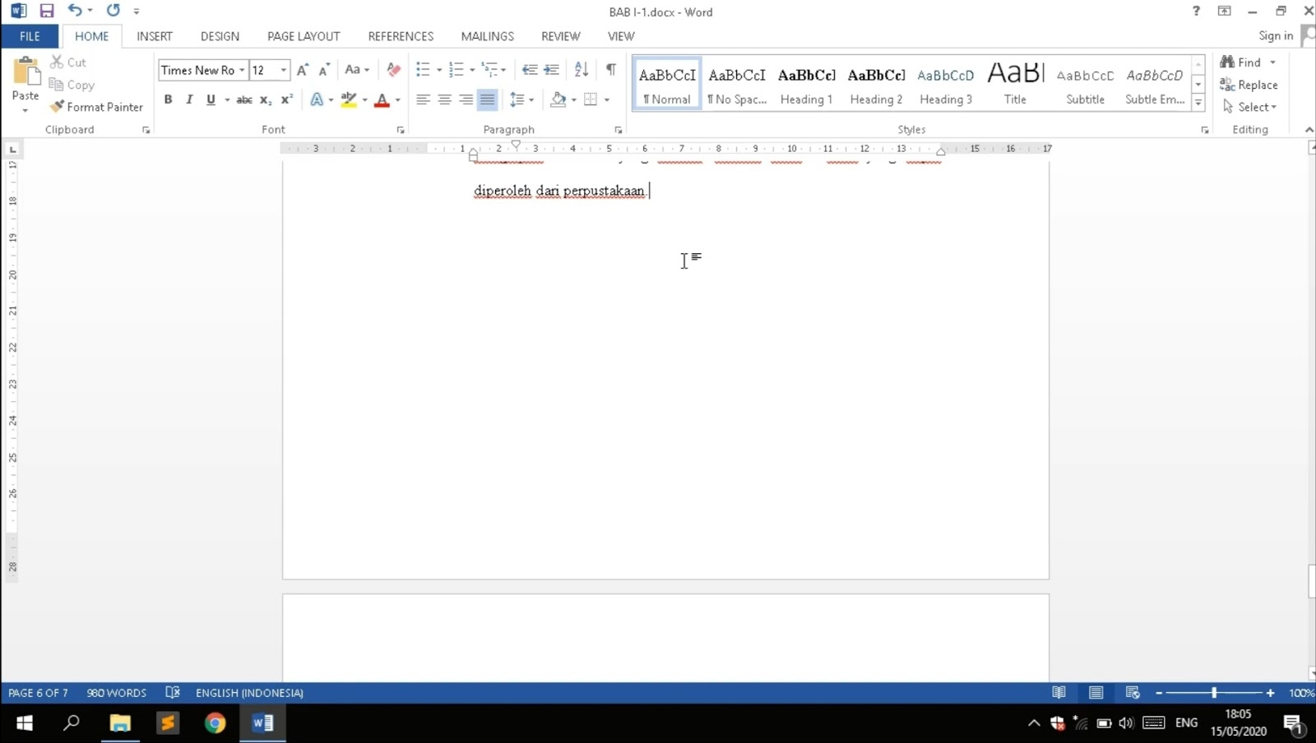Open line and paragraph spacing options
1316x743 pixels.
click(x=521, y=99)
